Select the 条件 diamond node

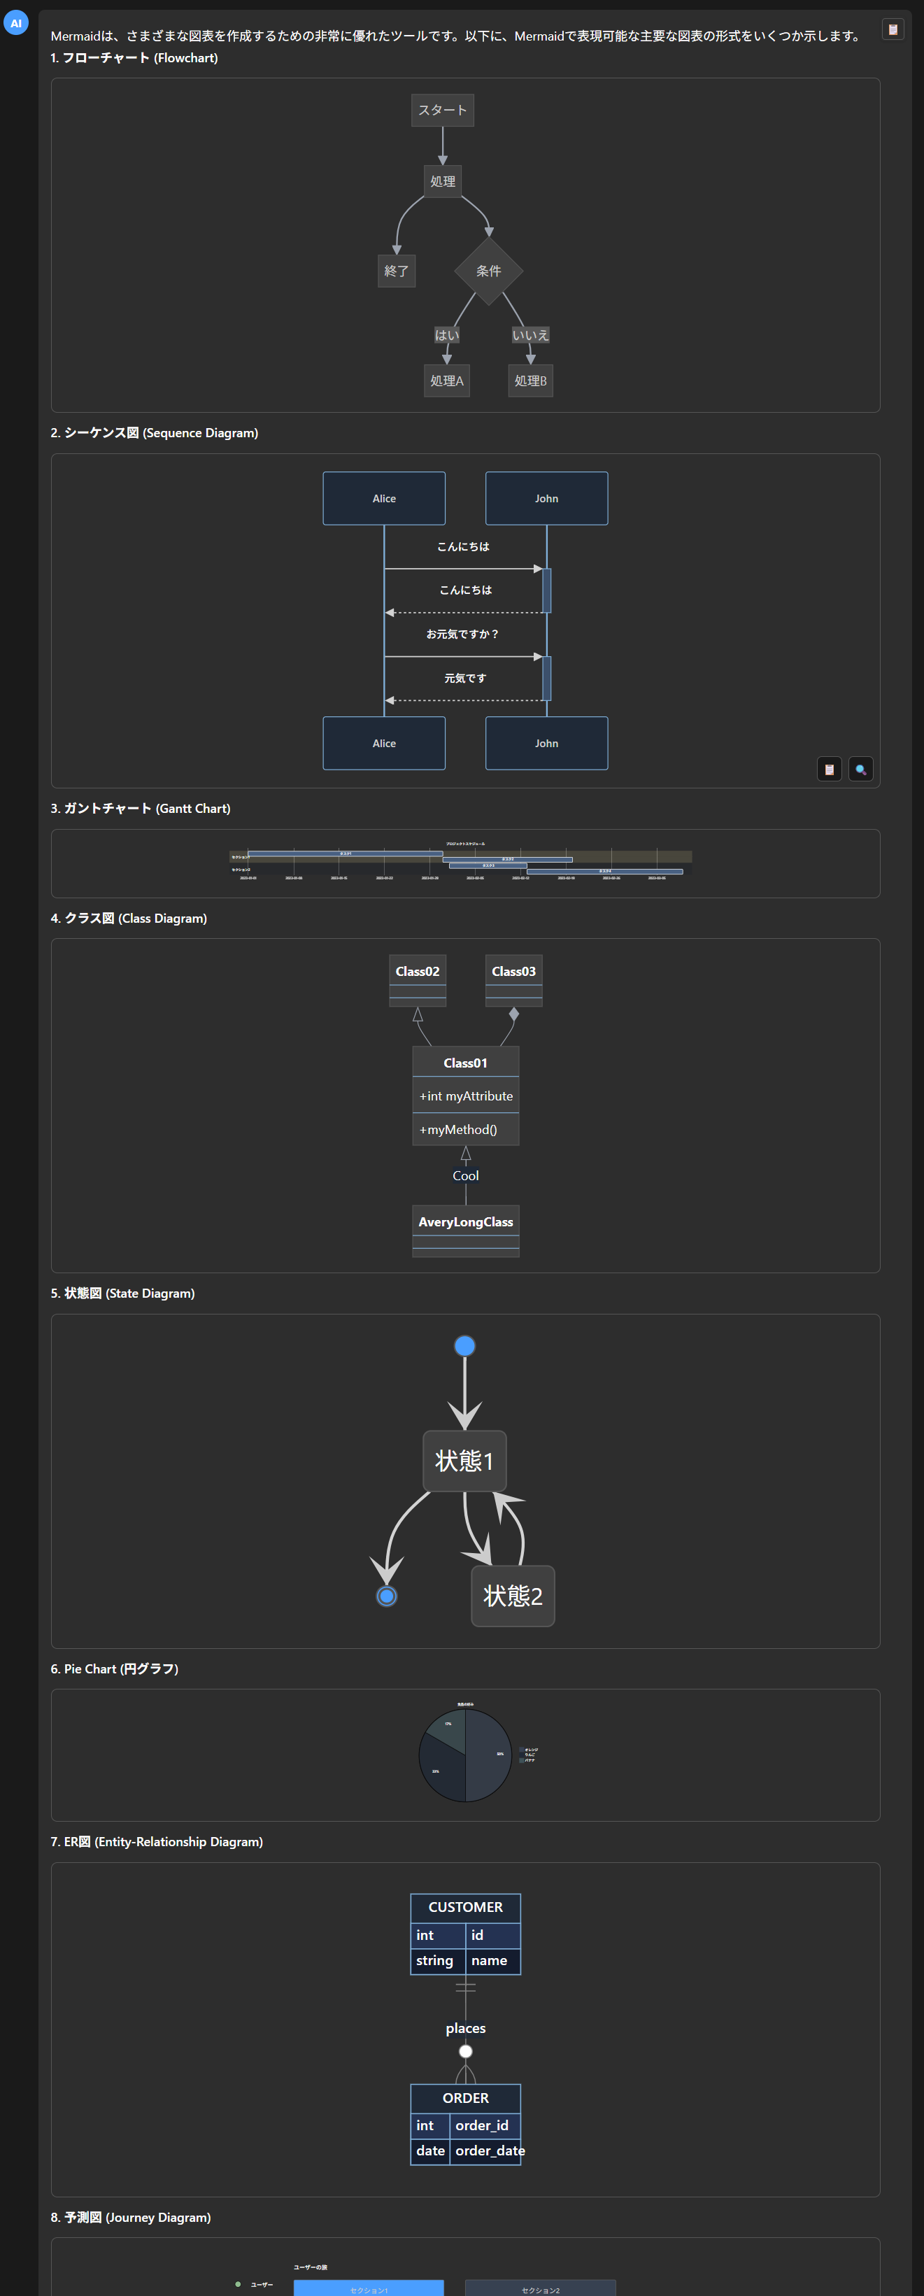488,271
